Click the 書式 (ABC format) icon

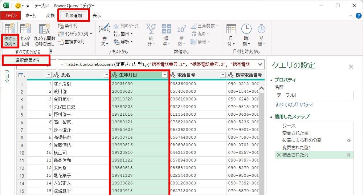(x=105, y=30)
